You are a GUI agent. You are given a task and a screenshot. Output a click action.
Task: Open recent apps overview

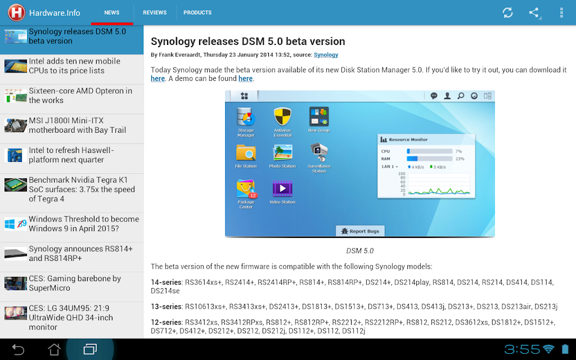[90, 349]
